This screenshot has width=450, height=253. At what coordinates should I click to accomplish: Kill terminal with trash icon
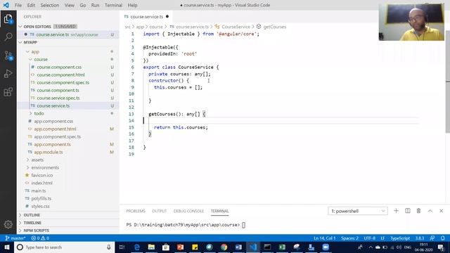coord(419,211)
